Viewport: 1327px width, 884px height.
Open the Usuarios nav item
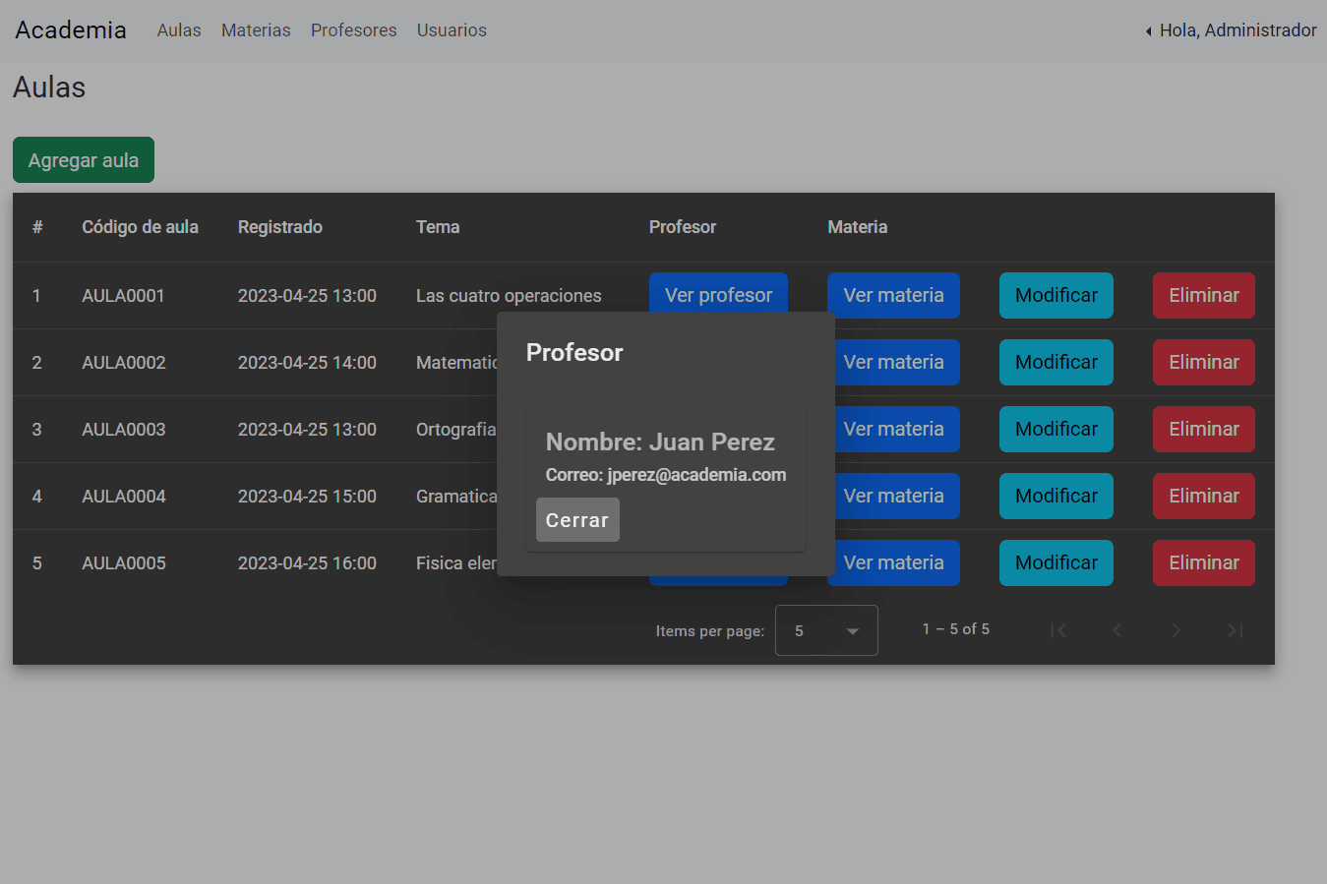(x=452, y=30)
